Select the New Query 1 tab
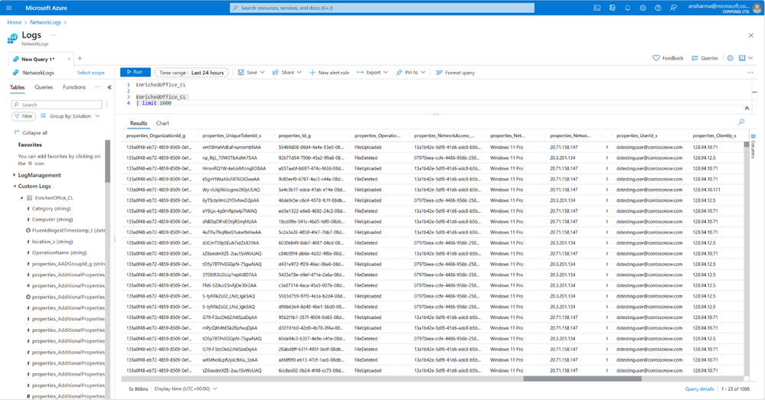 click(38, 59)
